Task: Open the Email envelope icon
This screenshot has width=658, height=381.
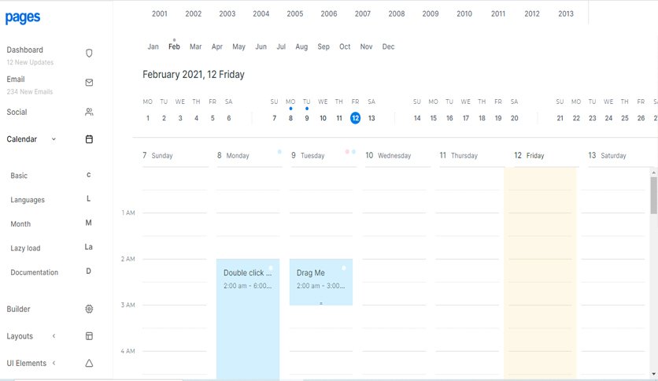Action: tap(89, 82)
